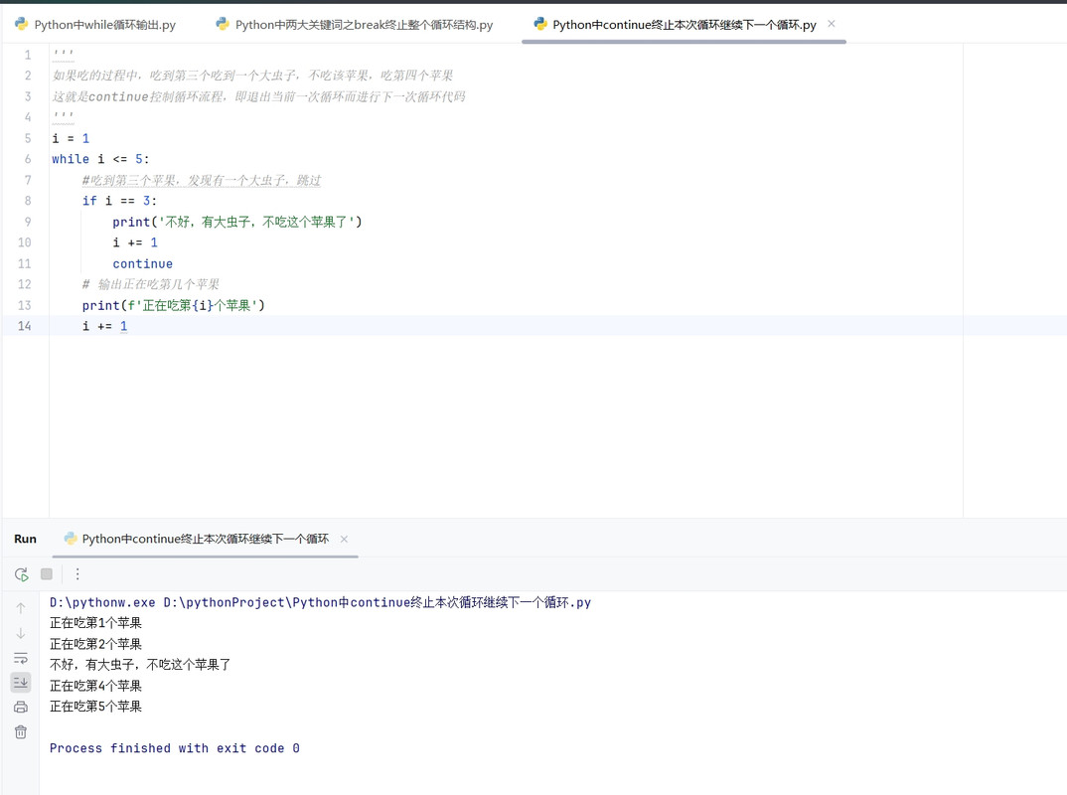Click the down arrow in Run console
This screenshot has width=1067, height=795.
(21, 633)
